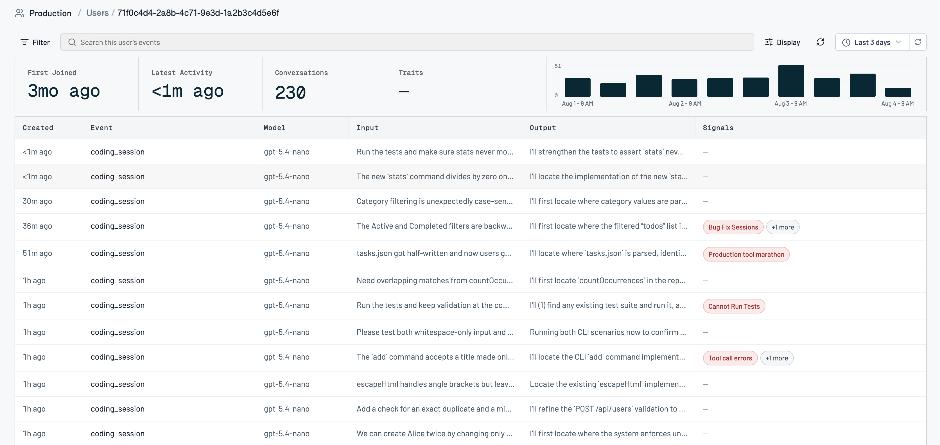
Task: Open row 'Need overlapping matches from countOccu...'
Action: click(x=470, y=280)
